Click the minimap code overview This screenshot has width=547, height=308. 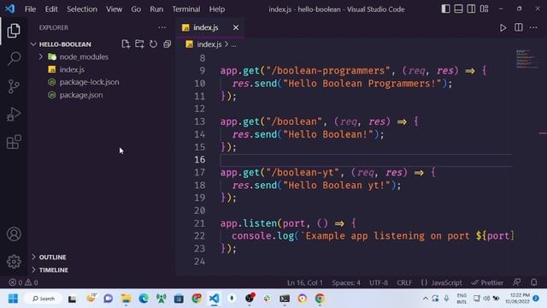tap(527, 59)
